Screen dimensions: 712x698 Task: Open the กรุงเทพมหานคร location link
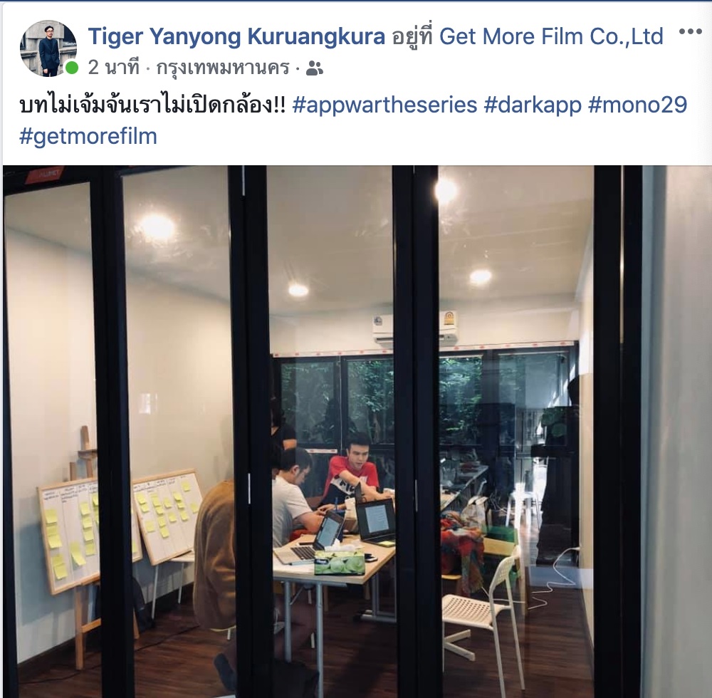222,68
